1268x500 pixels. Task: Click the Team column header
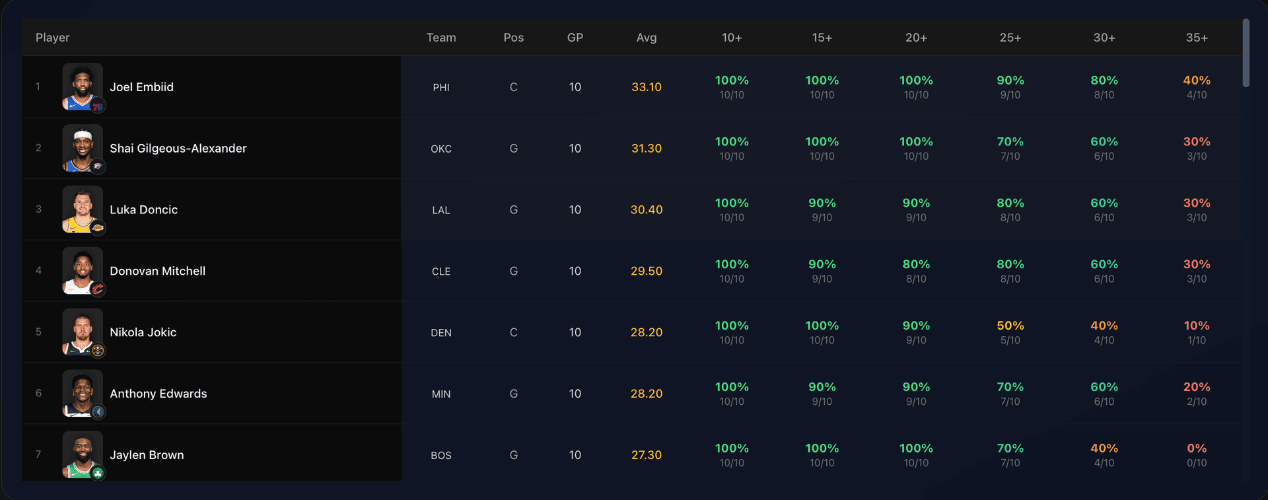[440, 38]
